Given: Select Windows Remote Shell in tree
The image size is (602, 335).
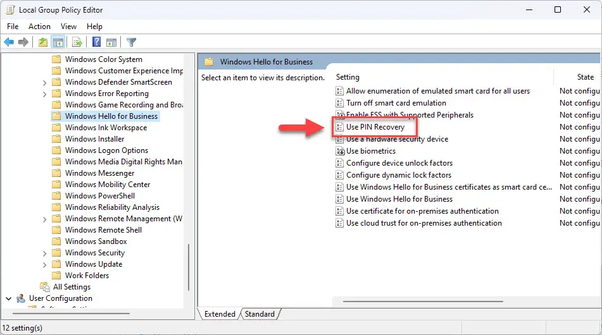Looking at the screenshot, I should point(103,230).
